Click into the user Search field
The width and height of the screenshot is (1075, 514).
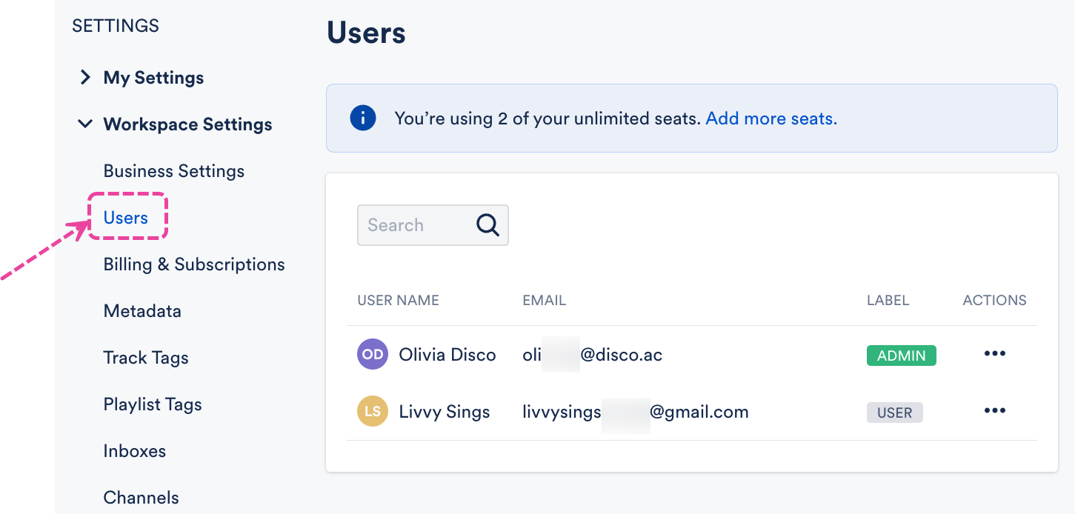pyautogui.click(x=415, y=225)
